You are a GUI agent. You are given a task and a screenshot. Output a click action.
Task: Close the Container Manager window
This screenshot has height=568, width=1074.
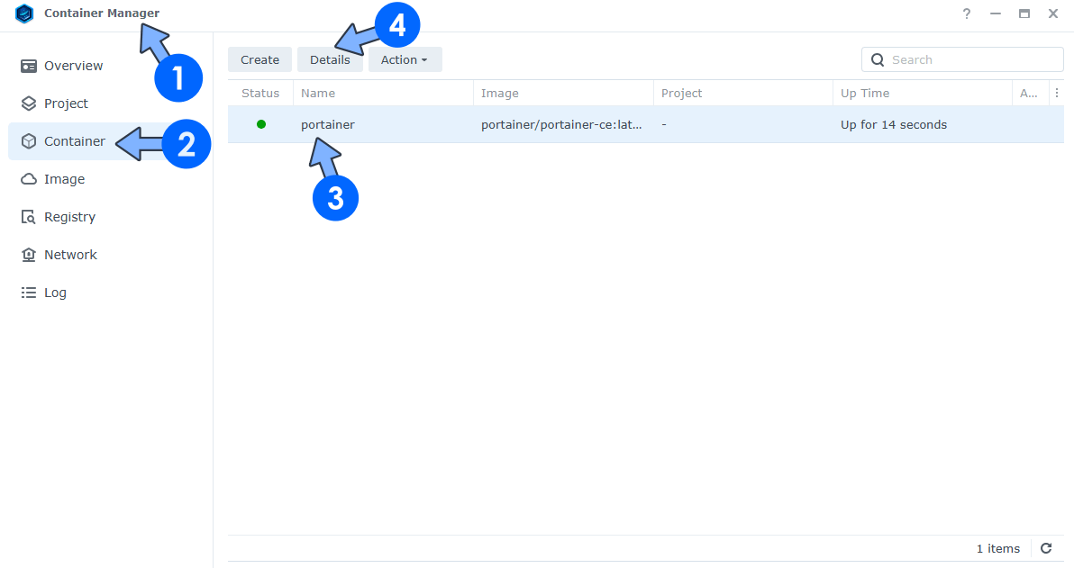tap(1052, 14)
